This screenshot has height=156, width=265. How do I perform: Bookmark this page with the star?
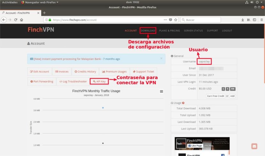click(x=176, y=20)
